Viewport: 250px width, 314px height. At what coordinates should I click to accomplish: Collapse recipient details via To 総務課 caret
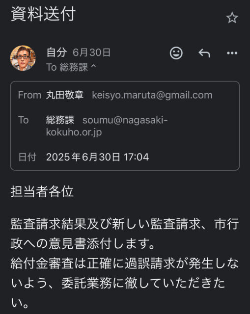pyautogui.click(x=71, y=67)
